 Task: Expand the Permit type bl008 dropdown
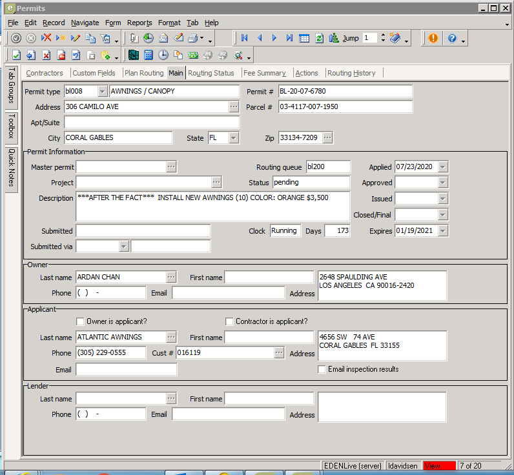[x=103, y=92]
